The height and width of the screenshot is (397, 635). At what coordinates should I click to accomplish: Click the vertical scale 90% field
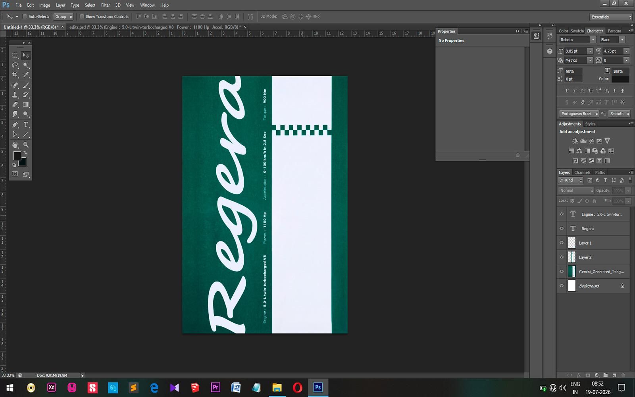(x=573, y=71)
